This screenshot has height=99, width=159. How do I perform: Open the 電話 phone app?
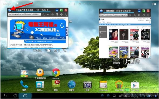click(x=24, y=86)
